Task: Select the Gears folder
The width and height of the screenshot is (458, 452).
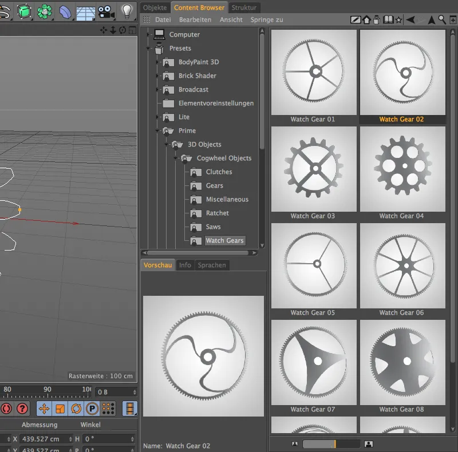Action: coord(214,185)
